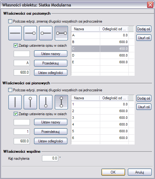Focus the 'Kąt nachylenia' angle field
The width and height of the screenshot is (155, 179).
50,158
